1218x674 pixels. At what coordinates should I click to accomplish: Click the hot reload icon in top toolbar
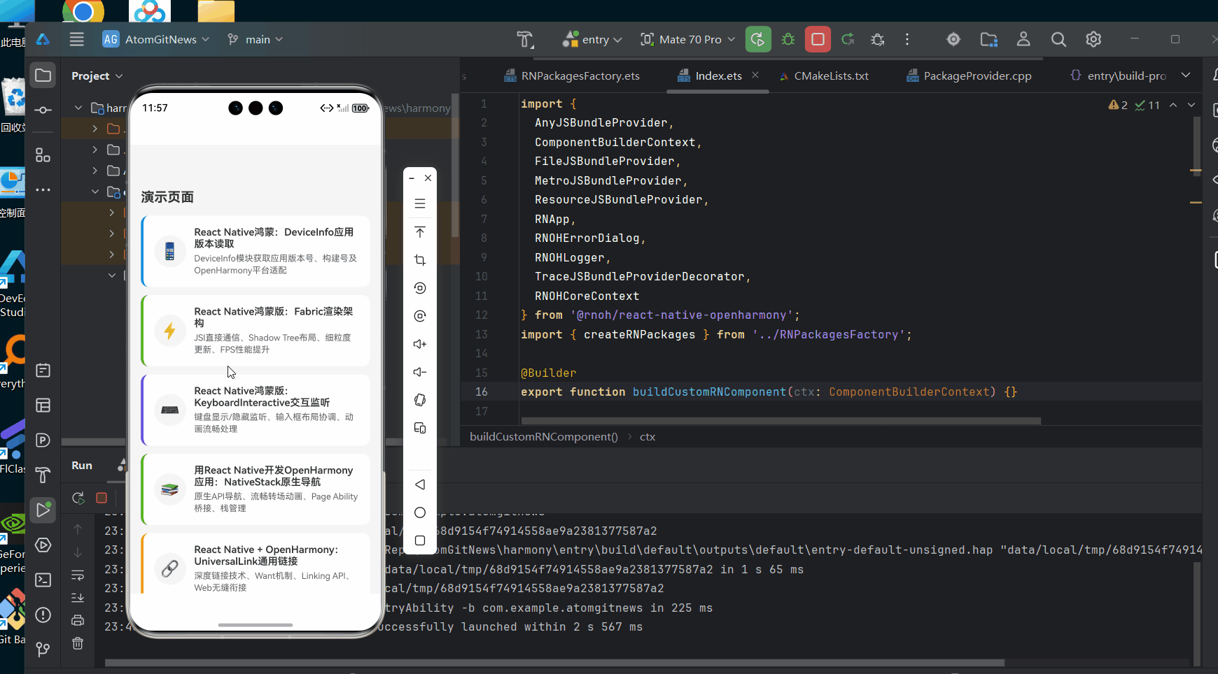848,40
